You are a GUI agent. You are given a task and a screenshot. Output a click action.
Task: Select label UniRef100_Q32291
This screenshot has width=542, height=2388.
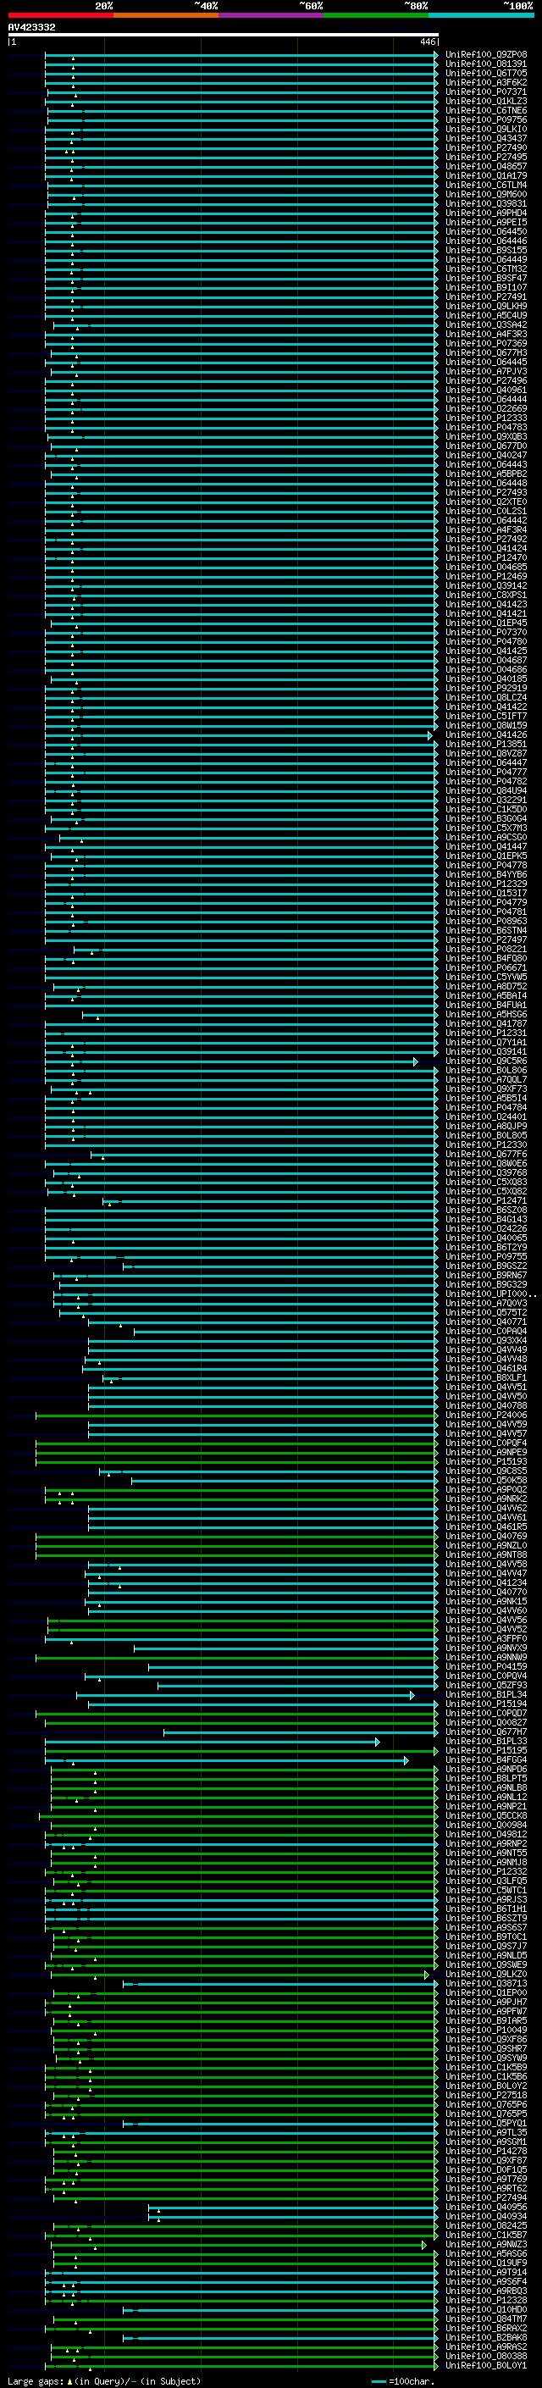point(485,800)
